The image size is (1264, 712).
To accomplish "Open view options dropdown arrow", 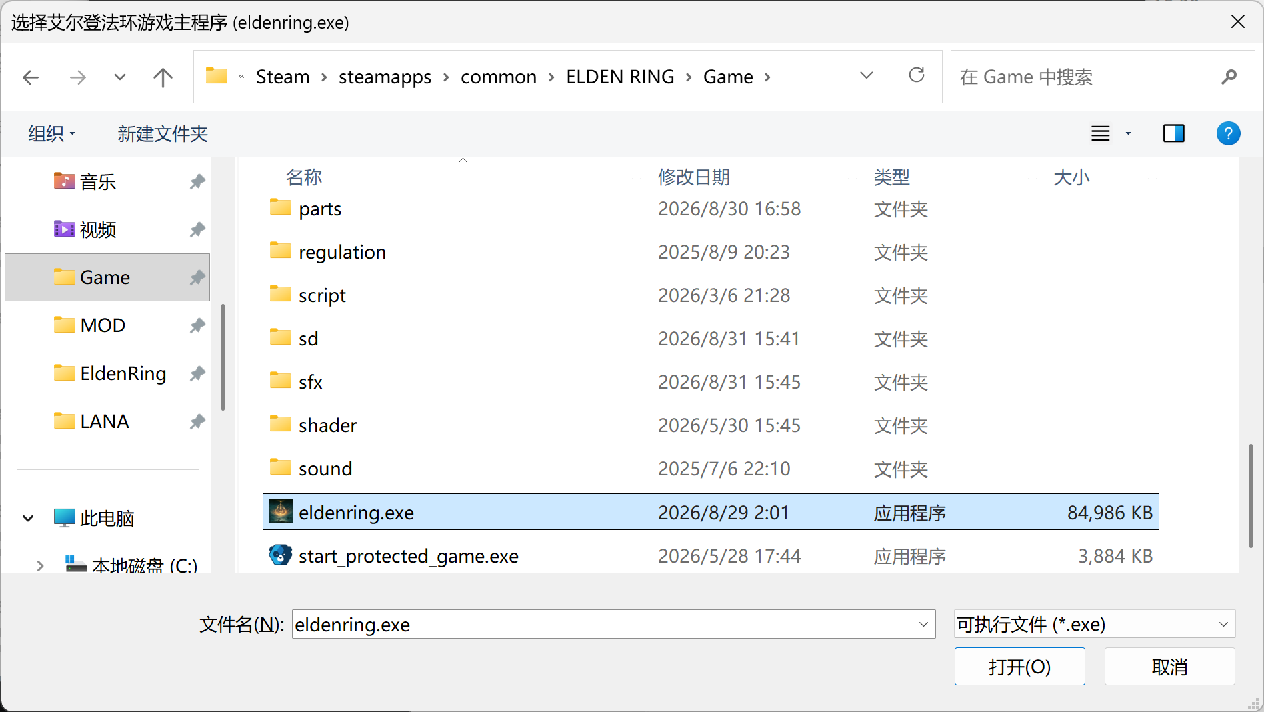I will [x=1128, y=133].
